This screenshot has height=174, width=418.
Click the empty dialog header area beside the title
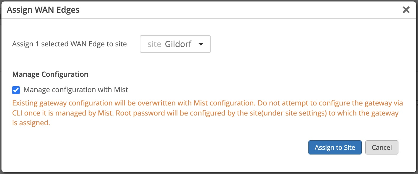pyautogui.click(x=237, y=10)
